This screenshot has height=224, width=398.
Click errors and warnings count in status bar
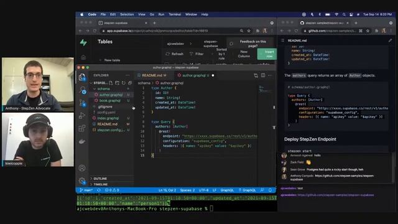(112, 190)
